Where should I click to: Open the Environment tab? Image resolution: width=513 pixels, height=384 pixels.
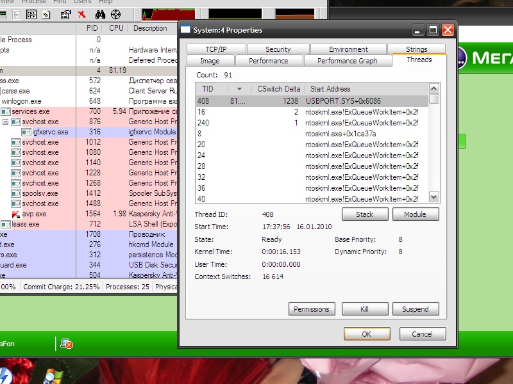(348, 49)
